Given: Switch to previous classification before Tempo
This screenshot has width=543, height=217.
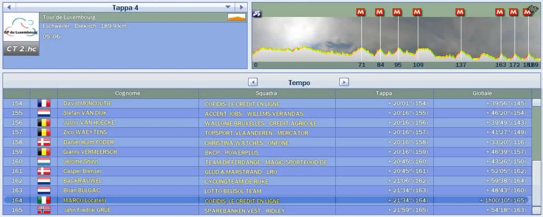Looking at the screenshot, I should click(253, 82).
